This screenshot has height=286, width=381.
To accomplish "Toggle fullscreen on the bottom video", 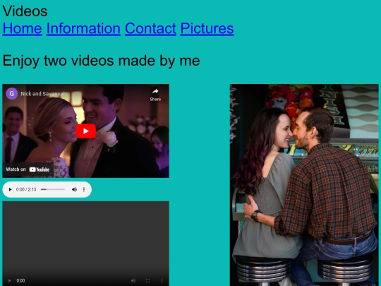I will click(147, 280).
